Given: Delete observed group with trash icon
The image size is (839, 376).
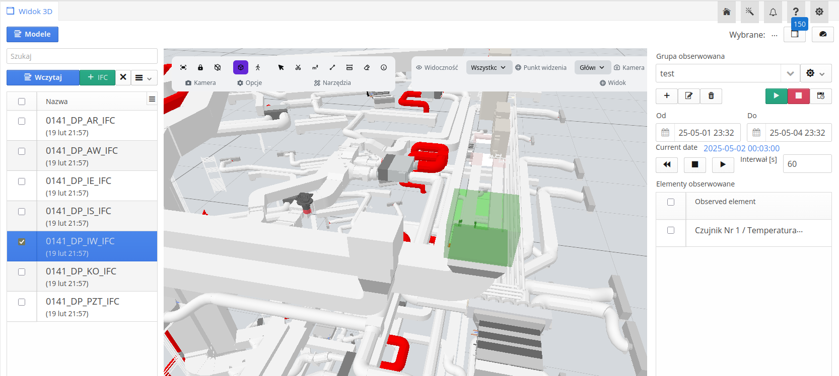Looking at the screenshot, I should [x=711, y=96].
